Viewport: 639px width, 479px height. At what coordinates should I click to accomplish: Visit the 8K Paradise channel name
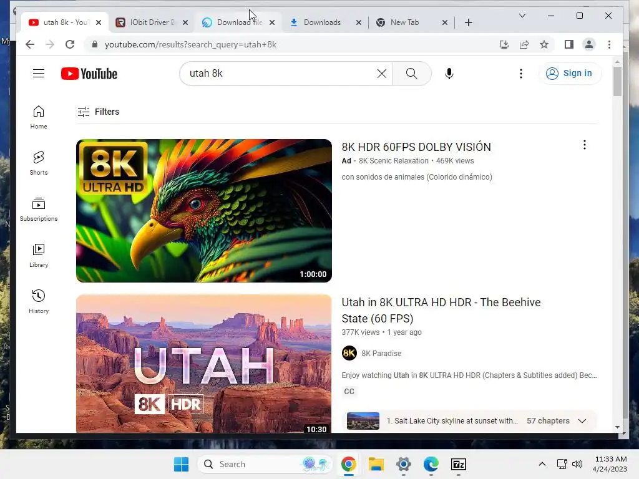[x=381, y=353]
